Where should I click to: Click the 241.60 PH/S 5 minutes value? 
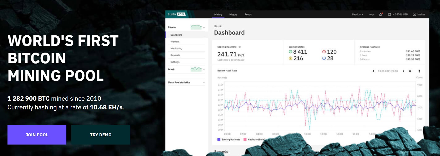point(413,51)
